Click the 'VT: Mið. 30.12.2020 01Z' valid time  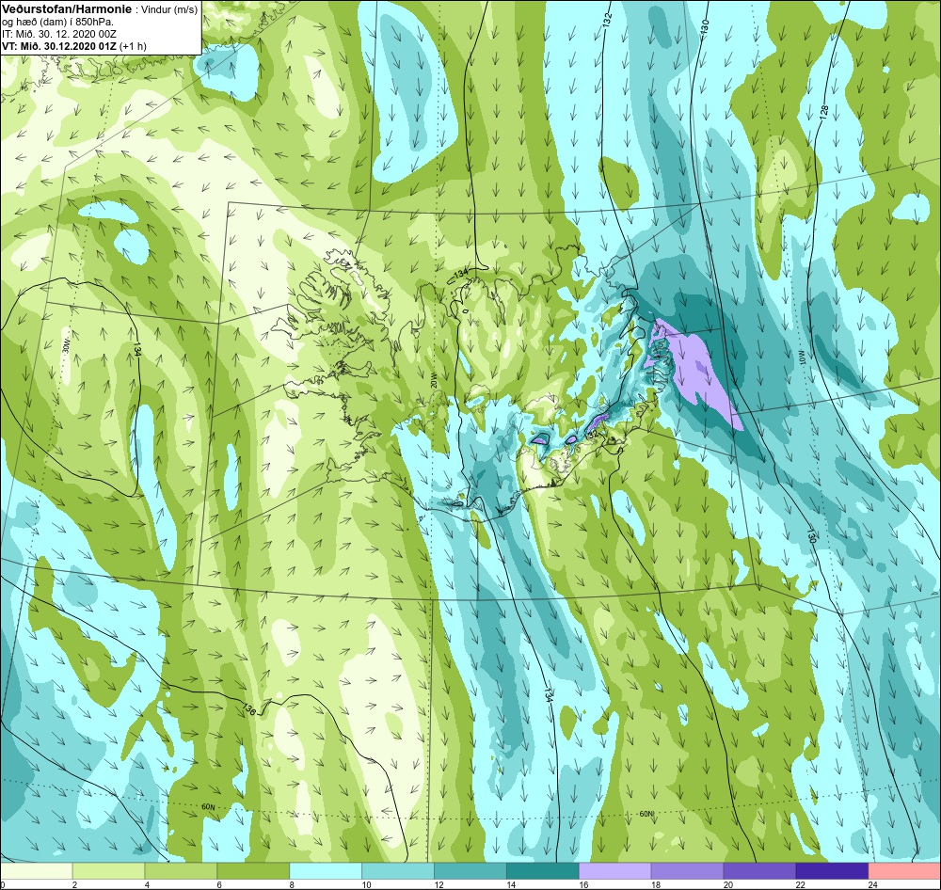pos(59,45)
